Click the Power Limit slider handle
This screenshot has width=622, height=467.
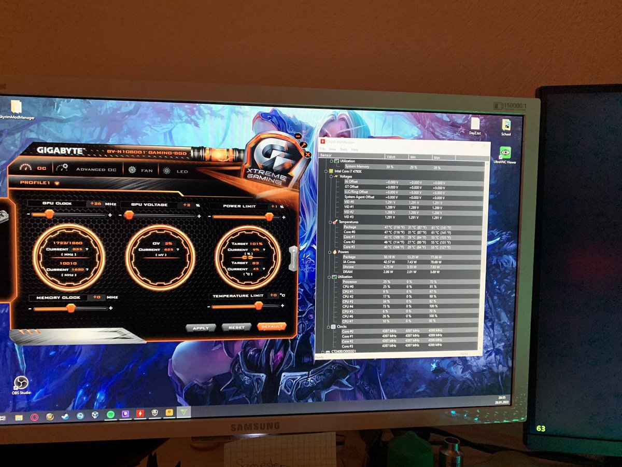(269, 217)
